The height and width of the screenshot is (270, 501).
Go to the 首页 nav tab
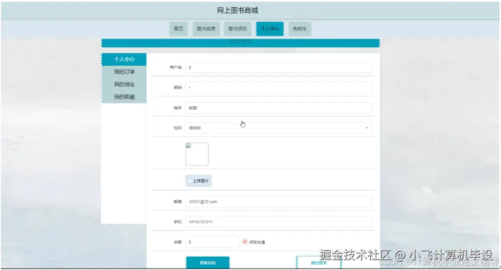[x=178, y=29]
